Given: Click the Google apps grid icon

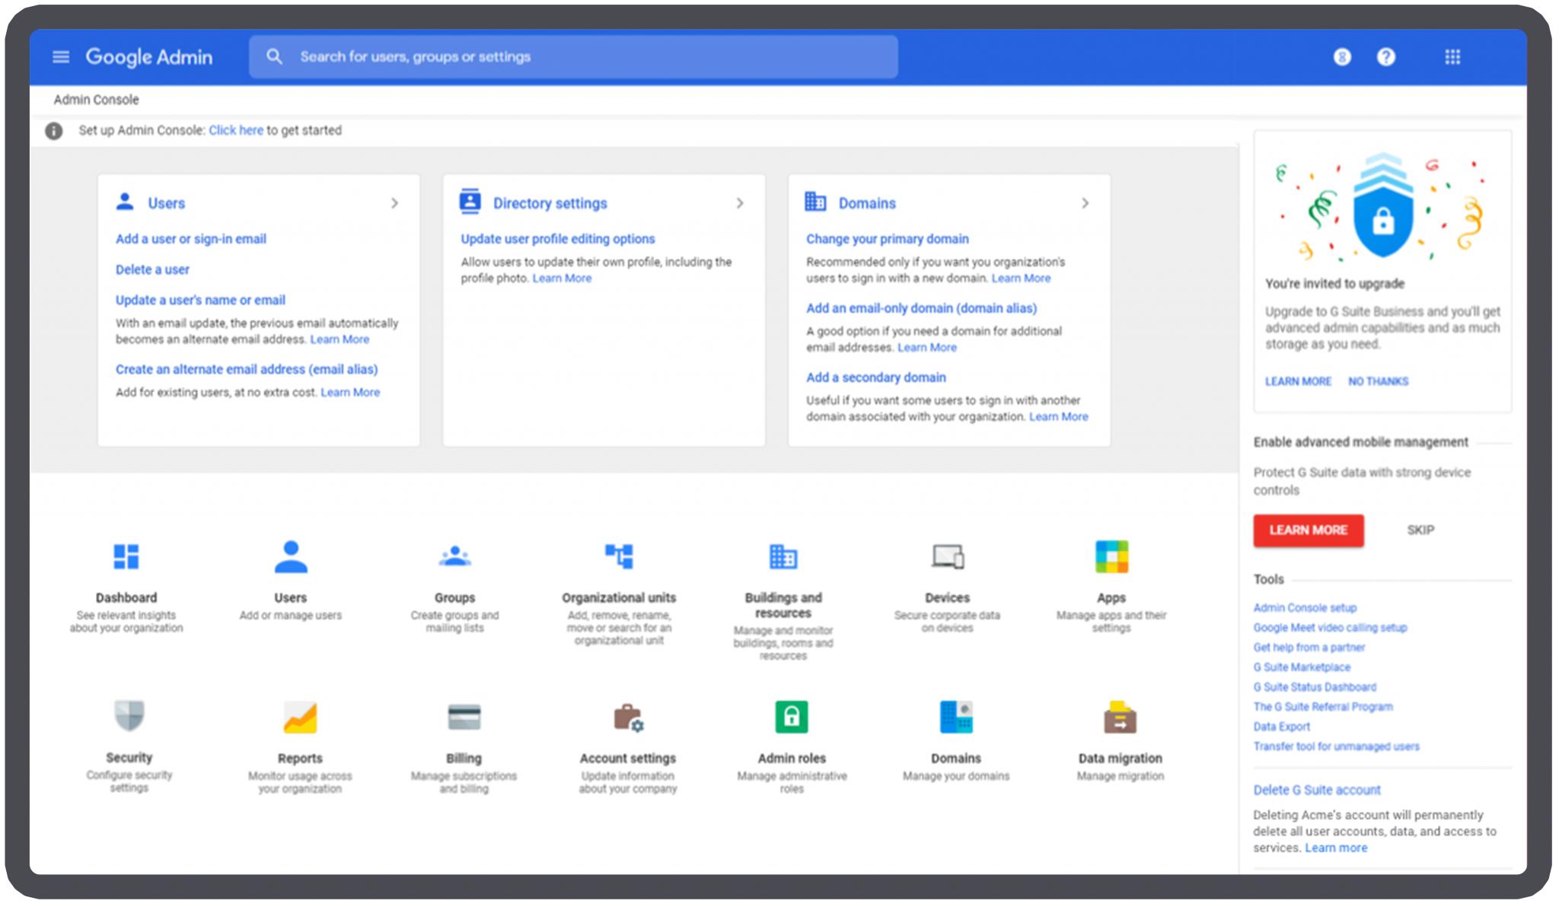Looking at the screenshot, I should (x=1452, y=57).
